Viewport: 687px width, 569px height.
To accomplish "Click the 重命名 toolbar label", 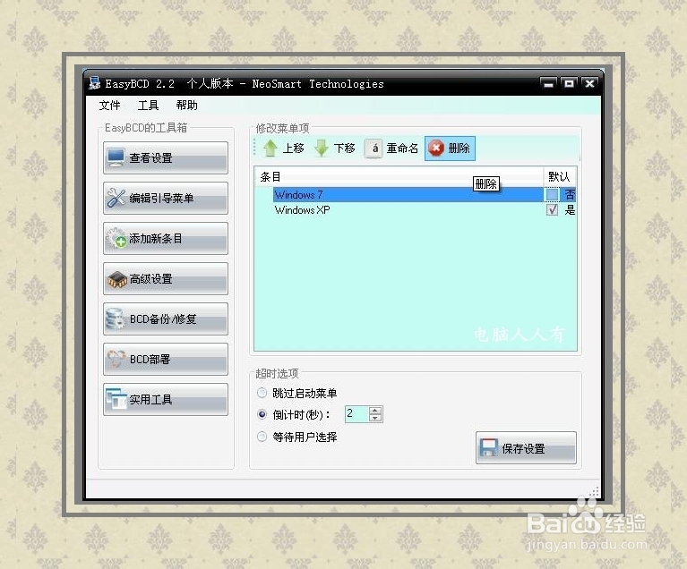I will pyautogui.click(x=402, y=149).
